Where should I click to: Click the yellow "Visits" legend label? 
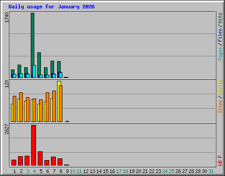(x=220, y=87)
